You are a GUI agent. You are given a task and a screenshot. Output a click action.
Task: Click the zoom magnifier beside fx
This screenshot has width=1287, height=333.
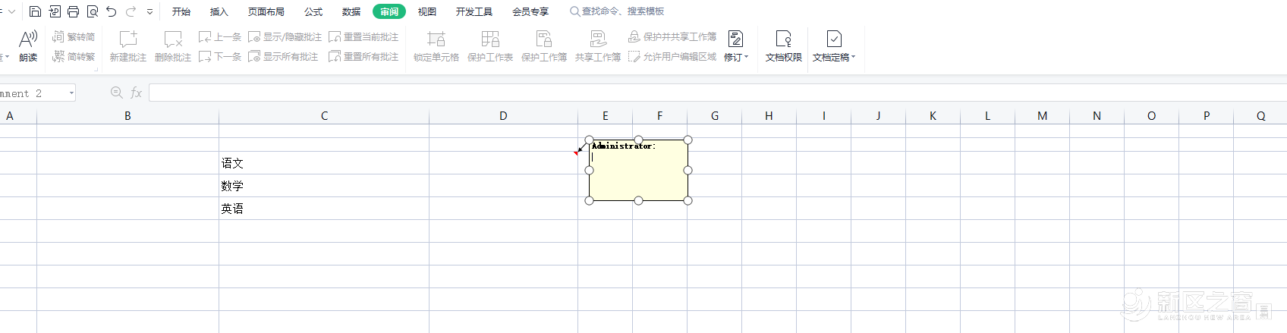point(117,92)
